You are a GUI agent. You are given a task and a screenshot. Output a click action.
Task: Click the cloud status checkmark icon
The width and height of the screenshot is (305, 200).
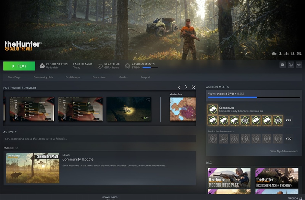tap(42, 66)
